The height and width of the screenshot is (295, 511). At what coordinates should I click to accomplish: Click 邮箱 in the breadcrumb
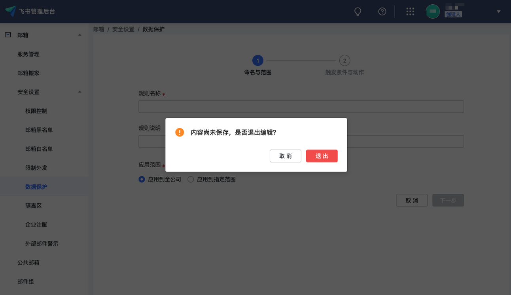[99, 29]
